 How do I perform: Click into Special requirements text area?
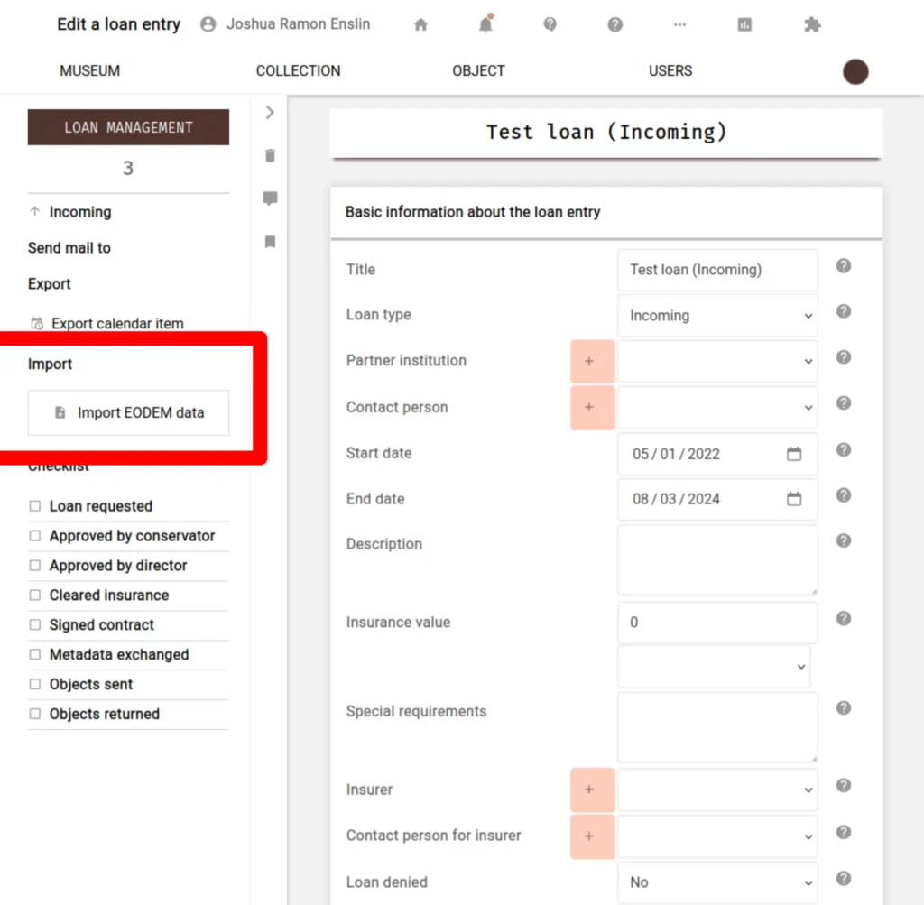[717, 727]
